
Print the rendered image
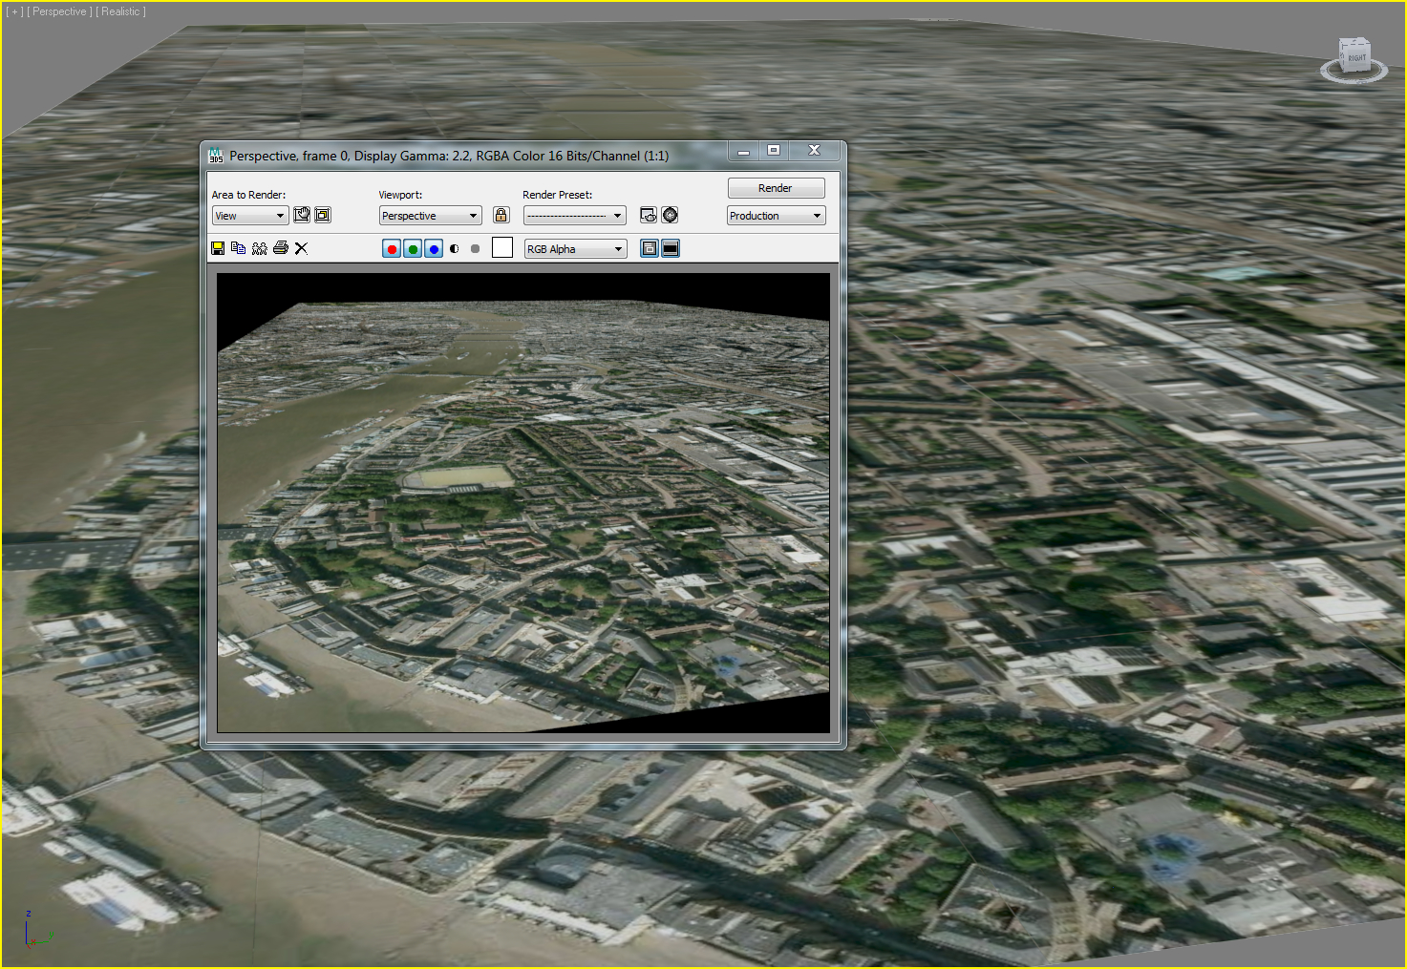pyautogui.click(x=280, y=247)
